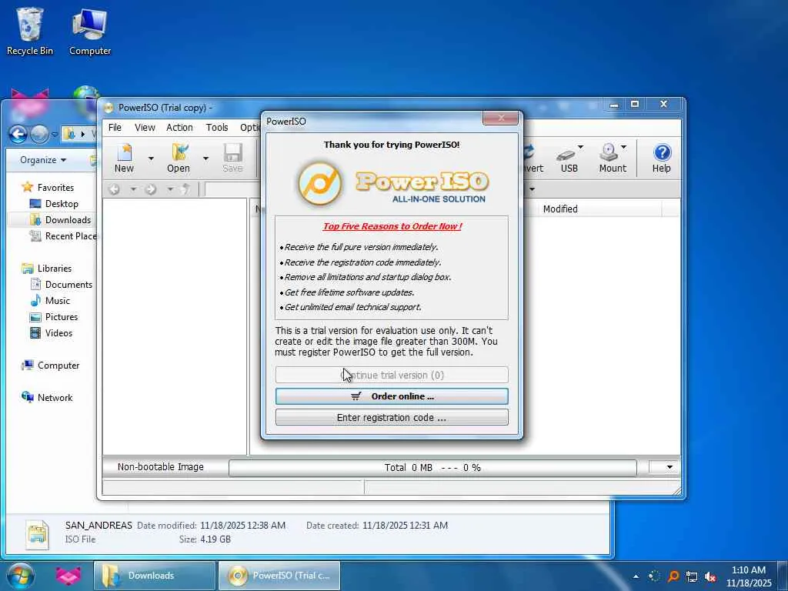This screenshot has width=788, height=591.
Task: Open the Action menu
Action: [179, 128]
